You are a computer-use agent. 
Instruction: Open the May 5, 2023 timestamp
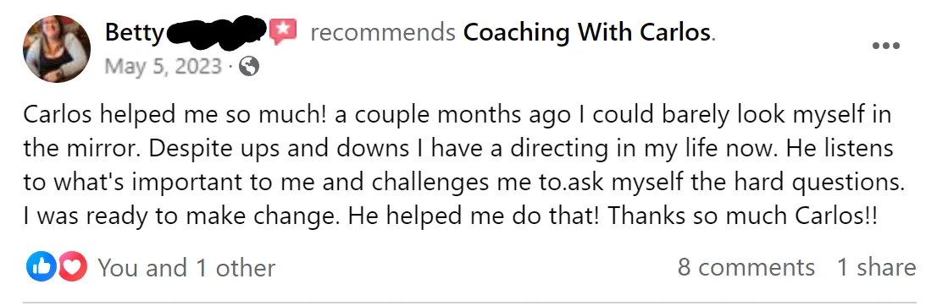click(x=163, y=66)
